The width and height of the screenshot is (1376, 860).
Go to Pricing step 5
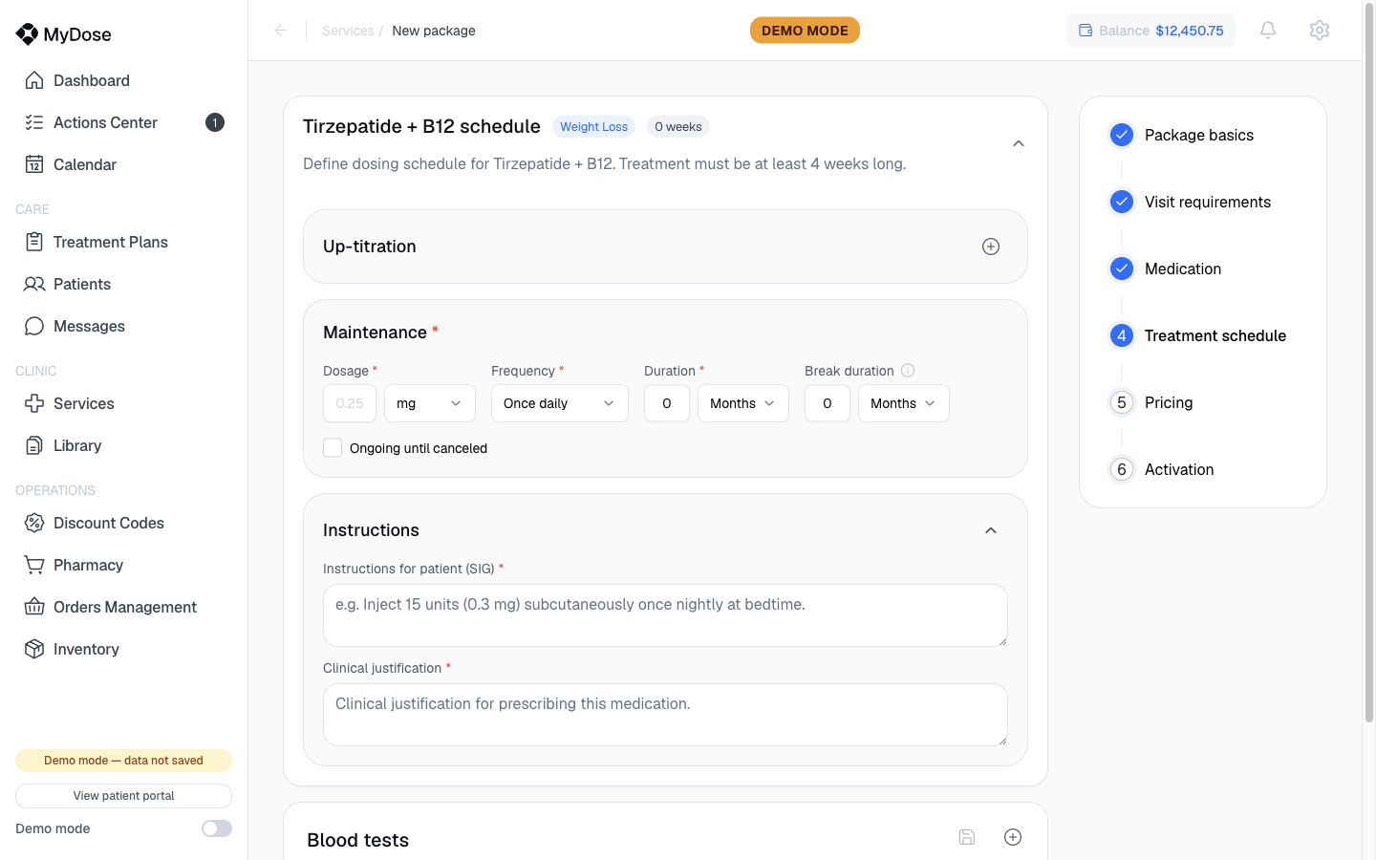click(1169, 402)
